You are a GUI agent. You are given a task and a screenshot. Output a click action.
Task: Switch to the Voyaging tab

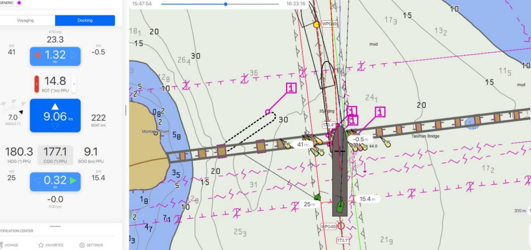(x=25, y=20)
